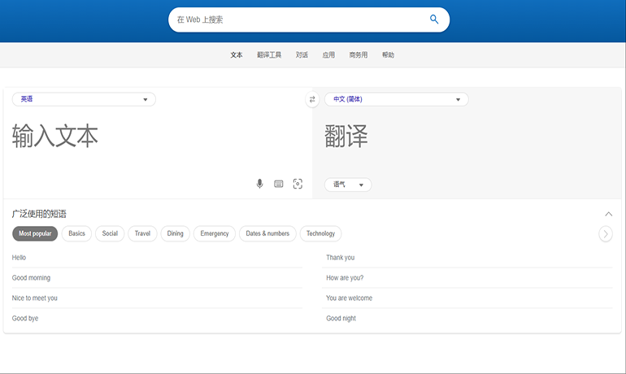Start voice input with microphone icon
Image resolution: width=626 pixels, height=374 pixels.
260,184
